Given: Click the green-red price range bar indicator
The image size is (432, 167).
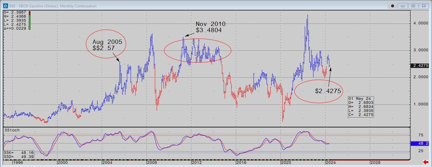Looking at the screenshot, I should pos(29,20).
